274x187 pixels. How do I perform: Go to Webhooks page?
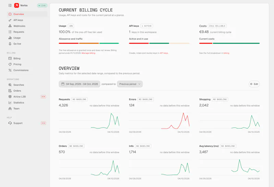[x=27, y=26]
